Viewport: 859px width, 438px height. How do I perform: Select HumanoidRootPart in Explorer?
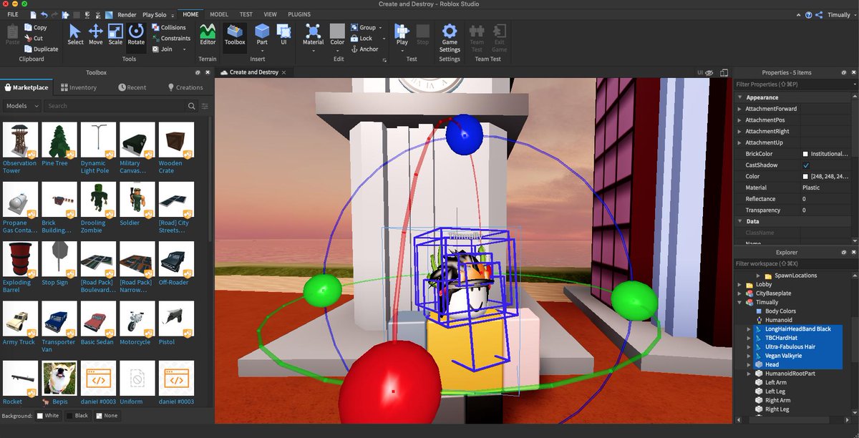click(x=790, y=374)
